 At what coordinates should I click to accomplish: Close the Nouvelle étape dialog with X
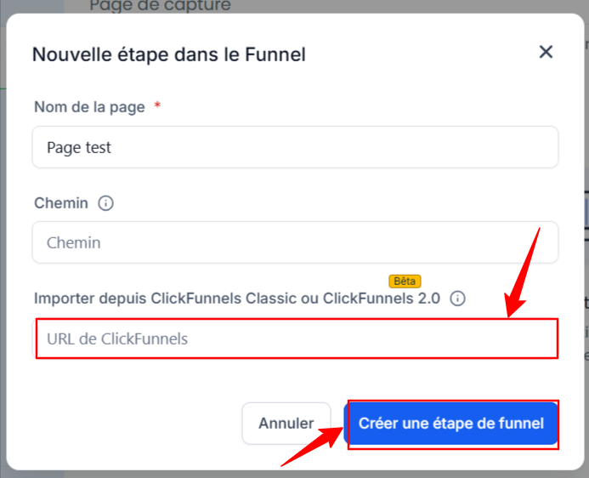click(546, 52)
